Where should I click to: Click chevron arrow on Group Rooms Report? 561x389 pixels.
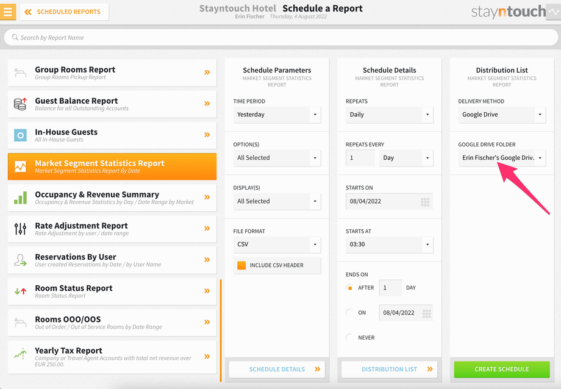click(207, 73)
